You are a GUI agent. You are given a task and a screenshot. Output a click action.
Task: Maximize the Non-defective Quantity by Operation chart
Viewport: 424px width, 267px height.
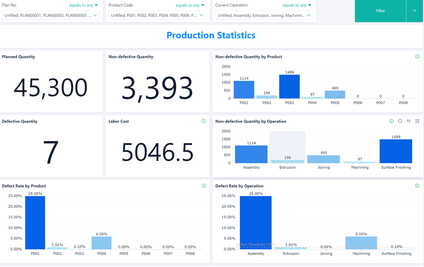click(417, 121)
